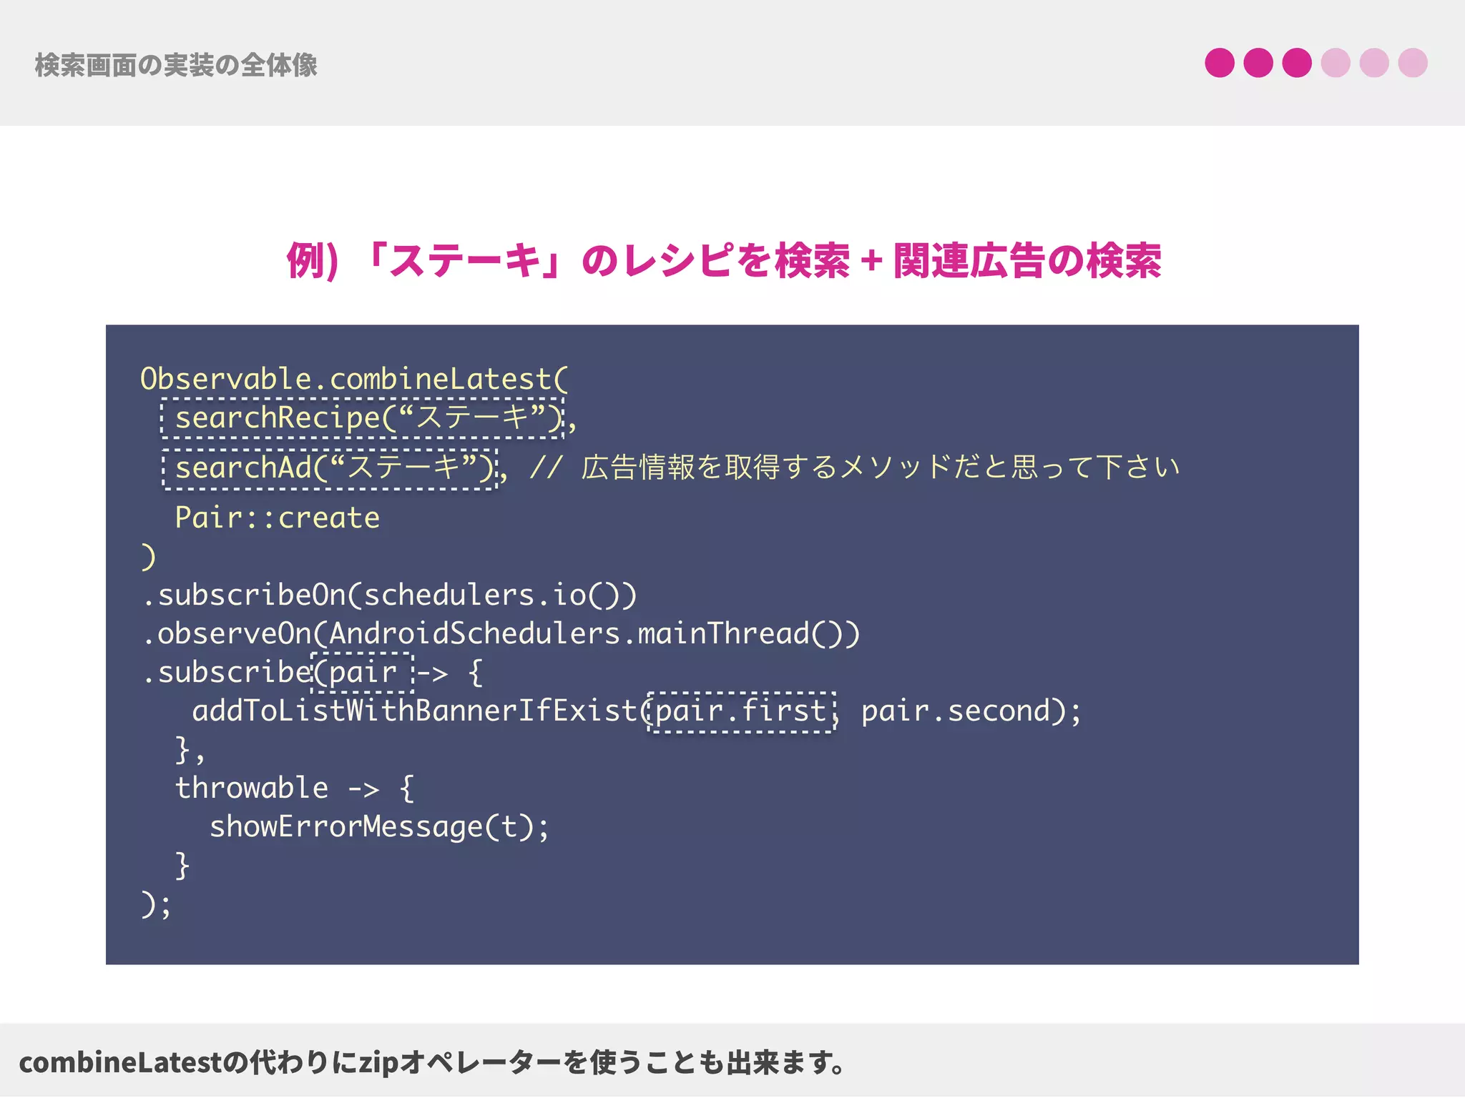Click addToListWithBannerIfExist method name

click(415, 711)
